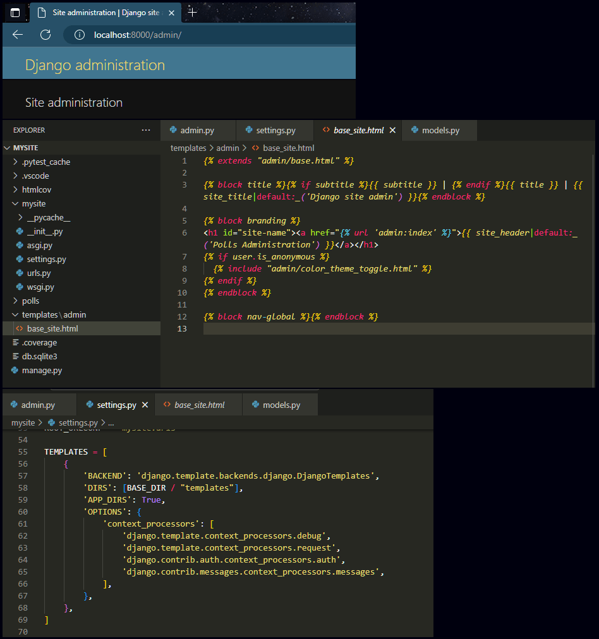Screen dimensions: 599x639
Task: Open a new browser tab with the plus icon
Action: (191, 11)
